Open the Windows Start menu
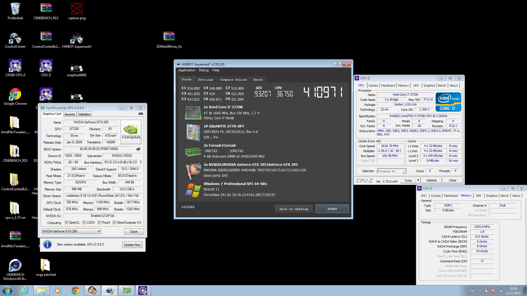Image resolution: width=527 pixels, height=296 pixels. 7,291
